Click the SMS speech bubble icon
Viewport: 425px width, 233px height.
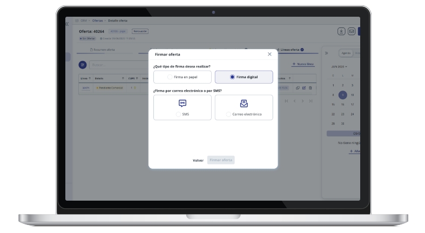click(182, 104)
